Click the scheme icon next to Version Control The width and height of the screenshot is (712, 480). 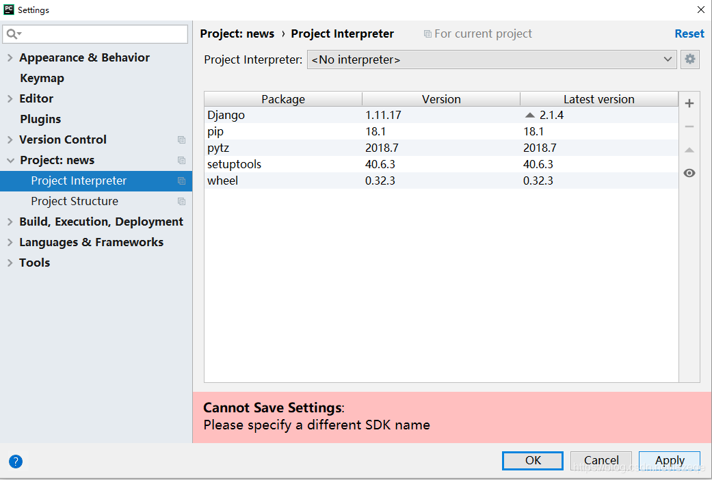pyautogui.click(x=181, y=139)
